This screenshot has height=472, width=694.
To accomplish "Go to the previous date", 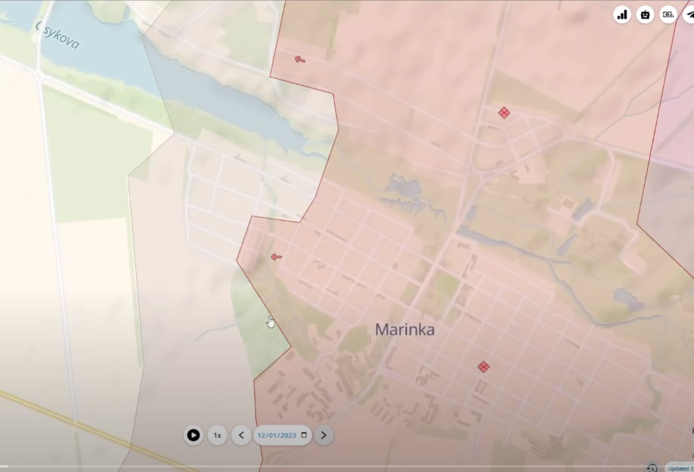I will [241, 435].
